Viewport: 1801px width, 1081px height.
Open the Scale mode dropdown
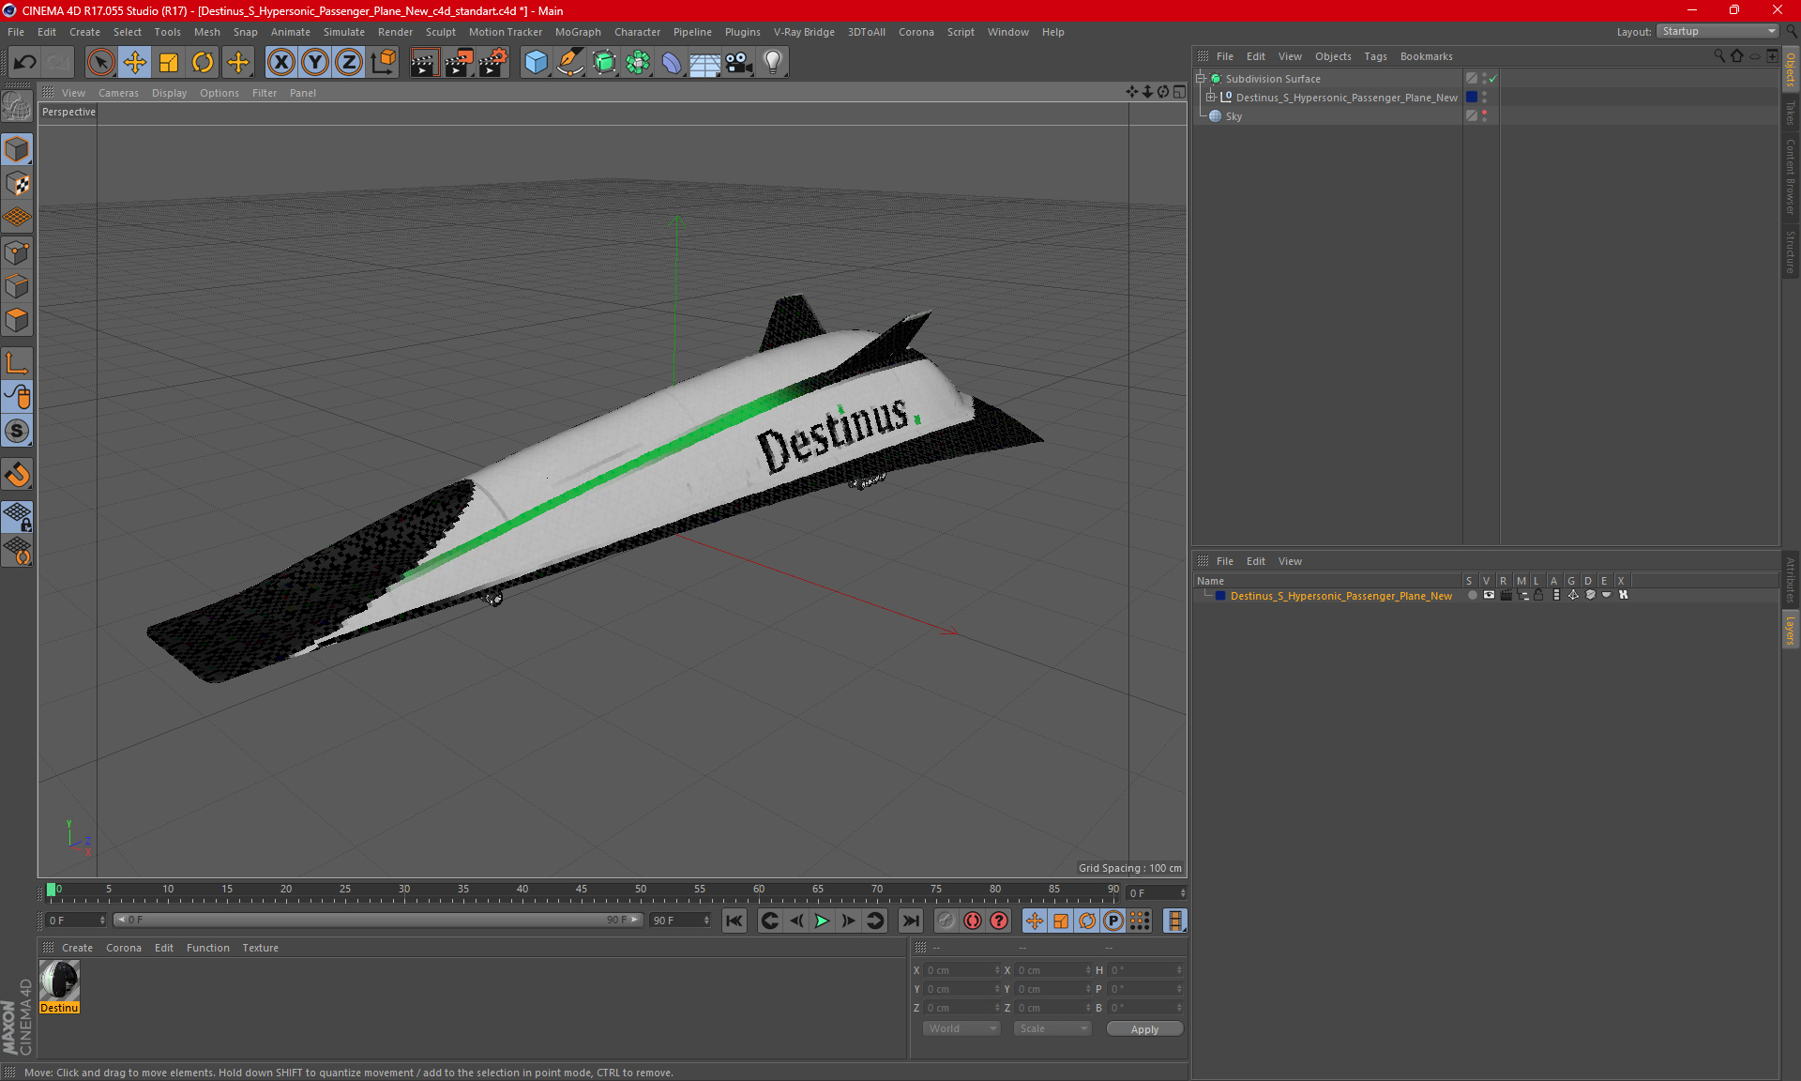[x=1052, y=1028]
